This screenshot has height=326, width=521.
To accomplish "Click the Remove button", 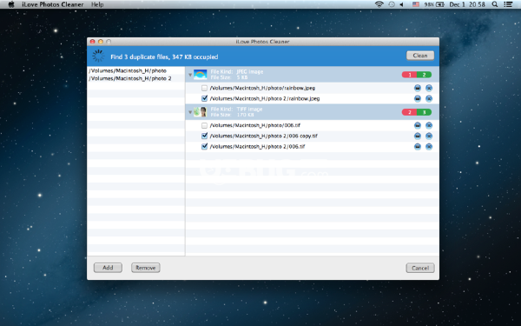I will (x=146, y=268).
